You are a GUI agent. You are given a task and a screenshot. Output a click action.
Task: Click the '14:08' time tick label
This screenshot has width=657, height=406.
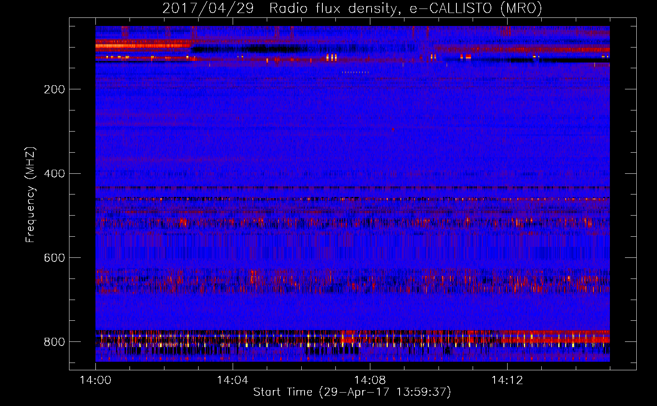[370, 380]
